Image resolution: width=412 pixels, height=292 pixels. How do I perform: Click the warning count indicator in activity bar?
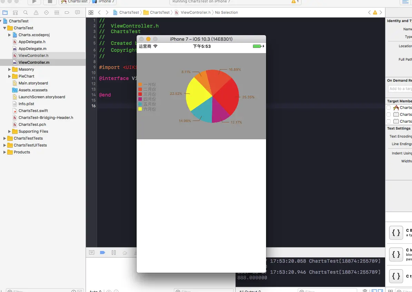(295, 2)
